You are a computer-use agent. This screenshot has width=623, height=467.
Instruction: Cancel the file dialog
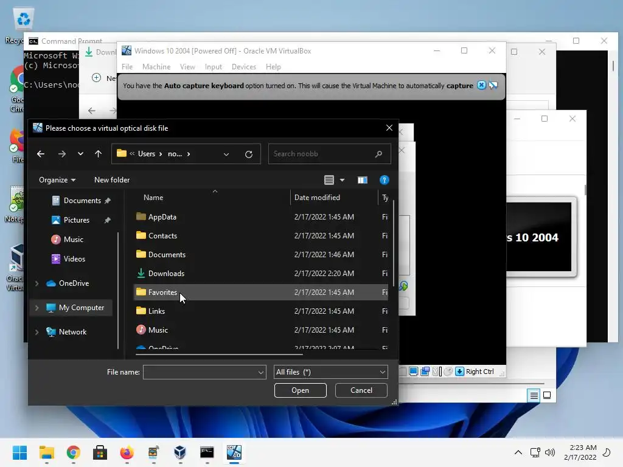click(361, 390)
